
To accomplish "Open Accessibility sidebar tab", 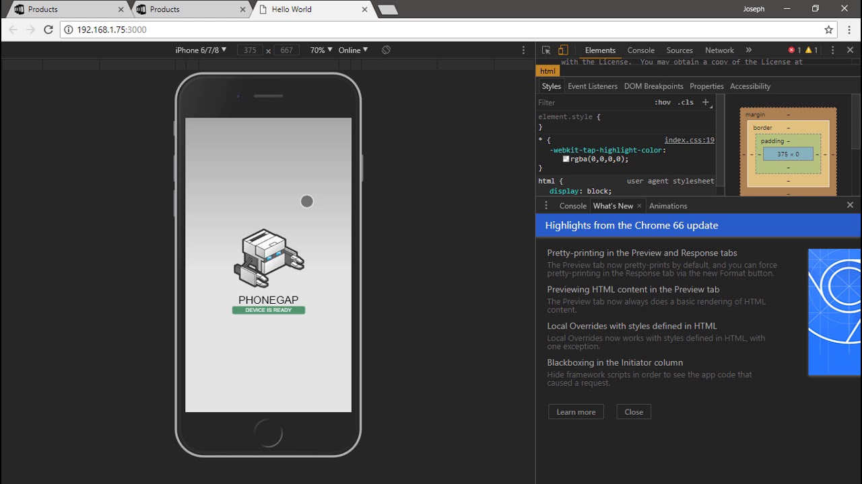I will [750, 86].
